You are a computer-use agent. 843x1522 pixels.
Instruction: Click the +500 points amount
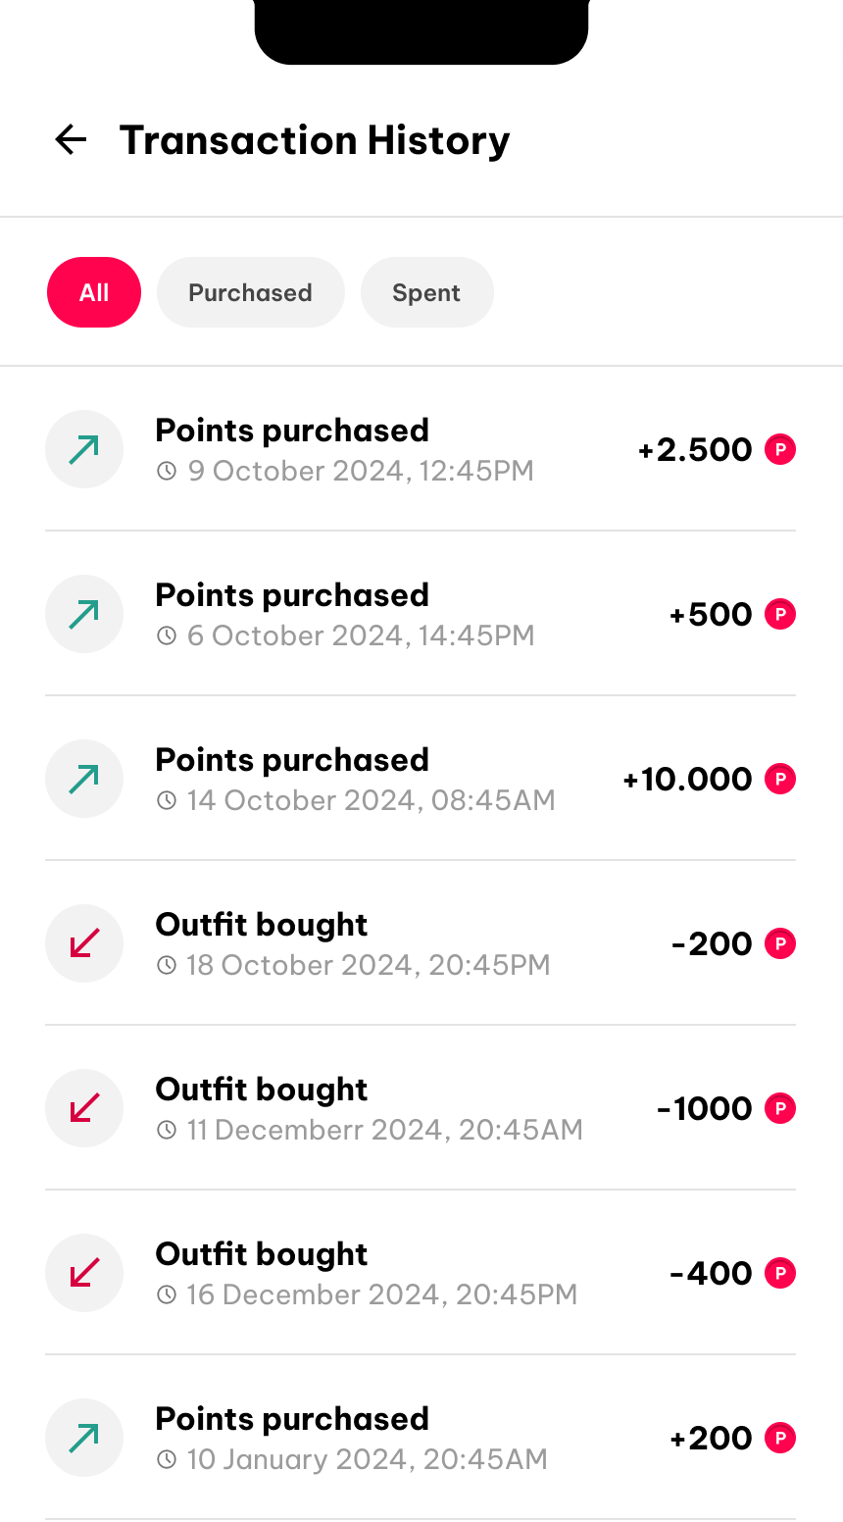coord(710,615)
